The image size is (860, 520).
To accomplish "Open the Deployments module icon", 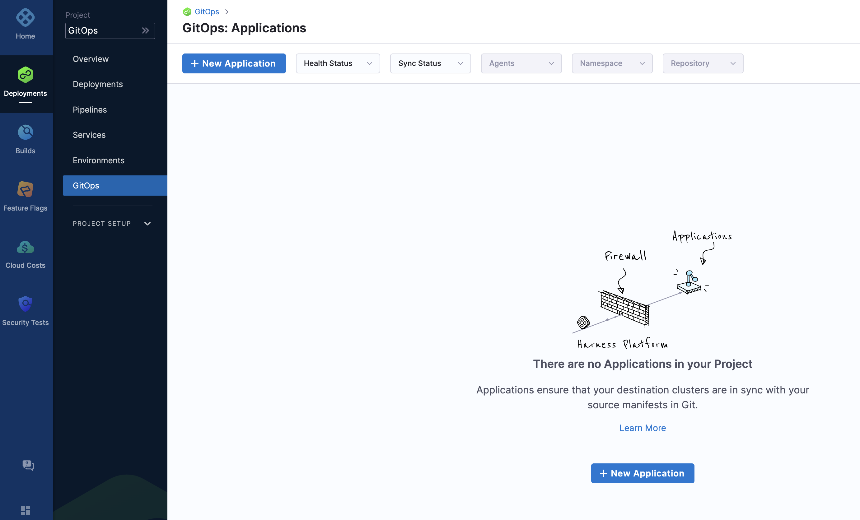I will [25, 75].
